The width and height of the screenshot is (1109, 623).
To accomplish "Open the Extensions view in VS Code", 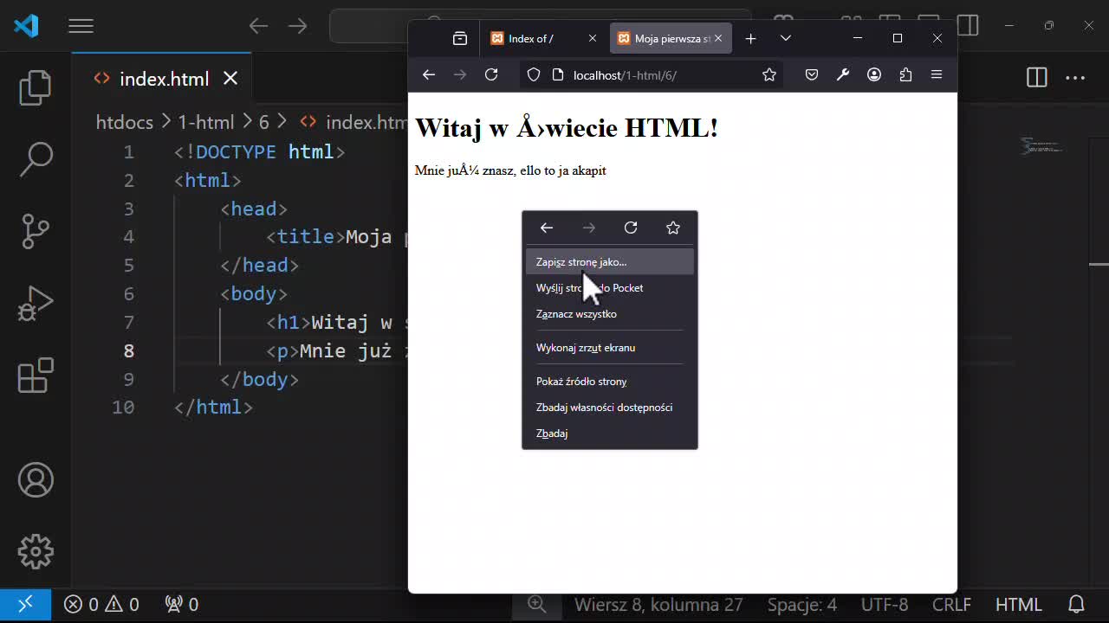I will [x=36, y=376].
